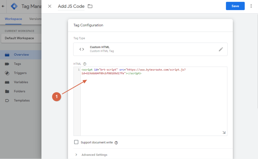The image size is (258, 159).
Task: Click the Tag Manager logo
Action: tap(14, 6)
